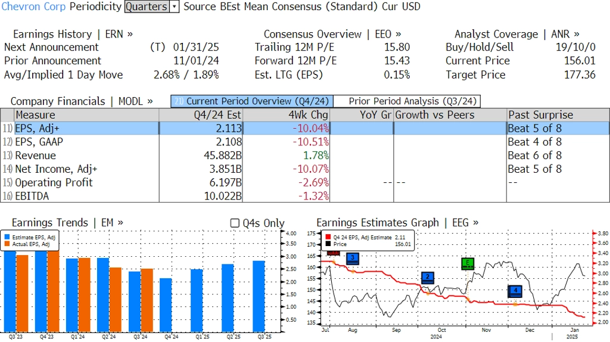Click the Target Price value 177.36
The image size is (610, 342).
click(580, 74)
